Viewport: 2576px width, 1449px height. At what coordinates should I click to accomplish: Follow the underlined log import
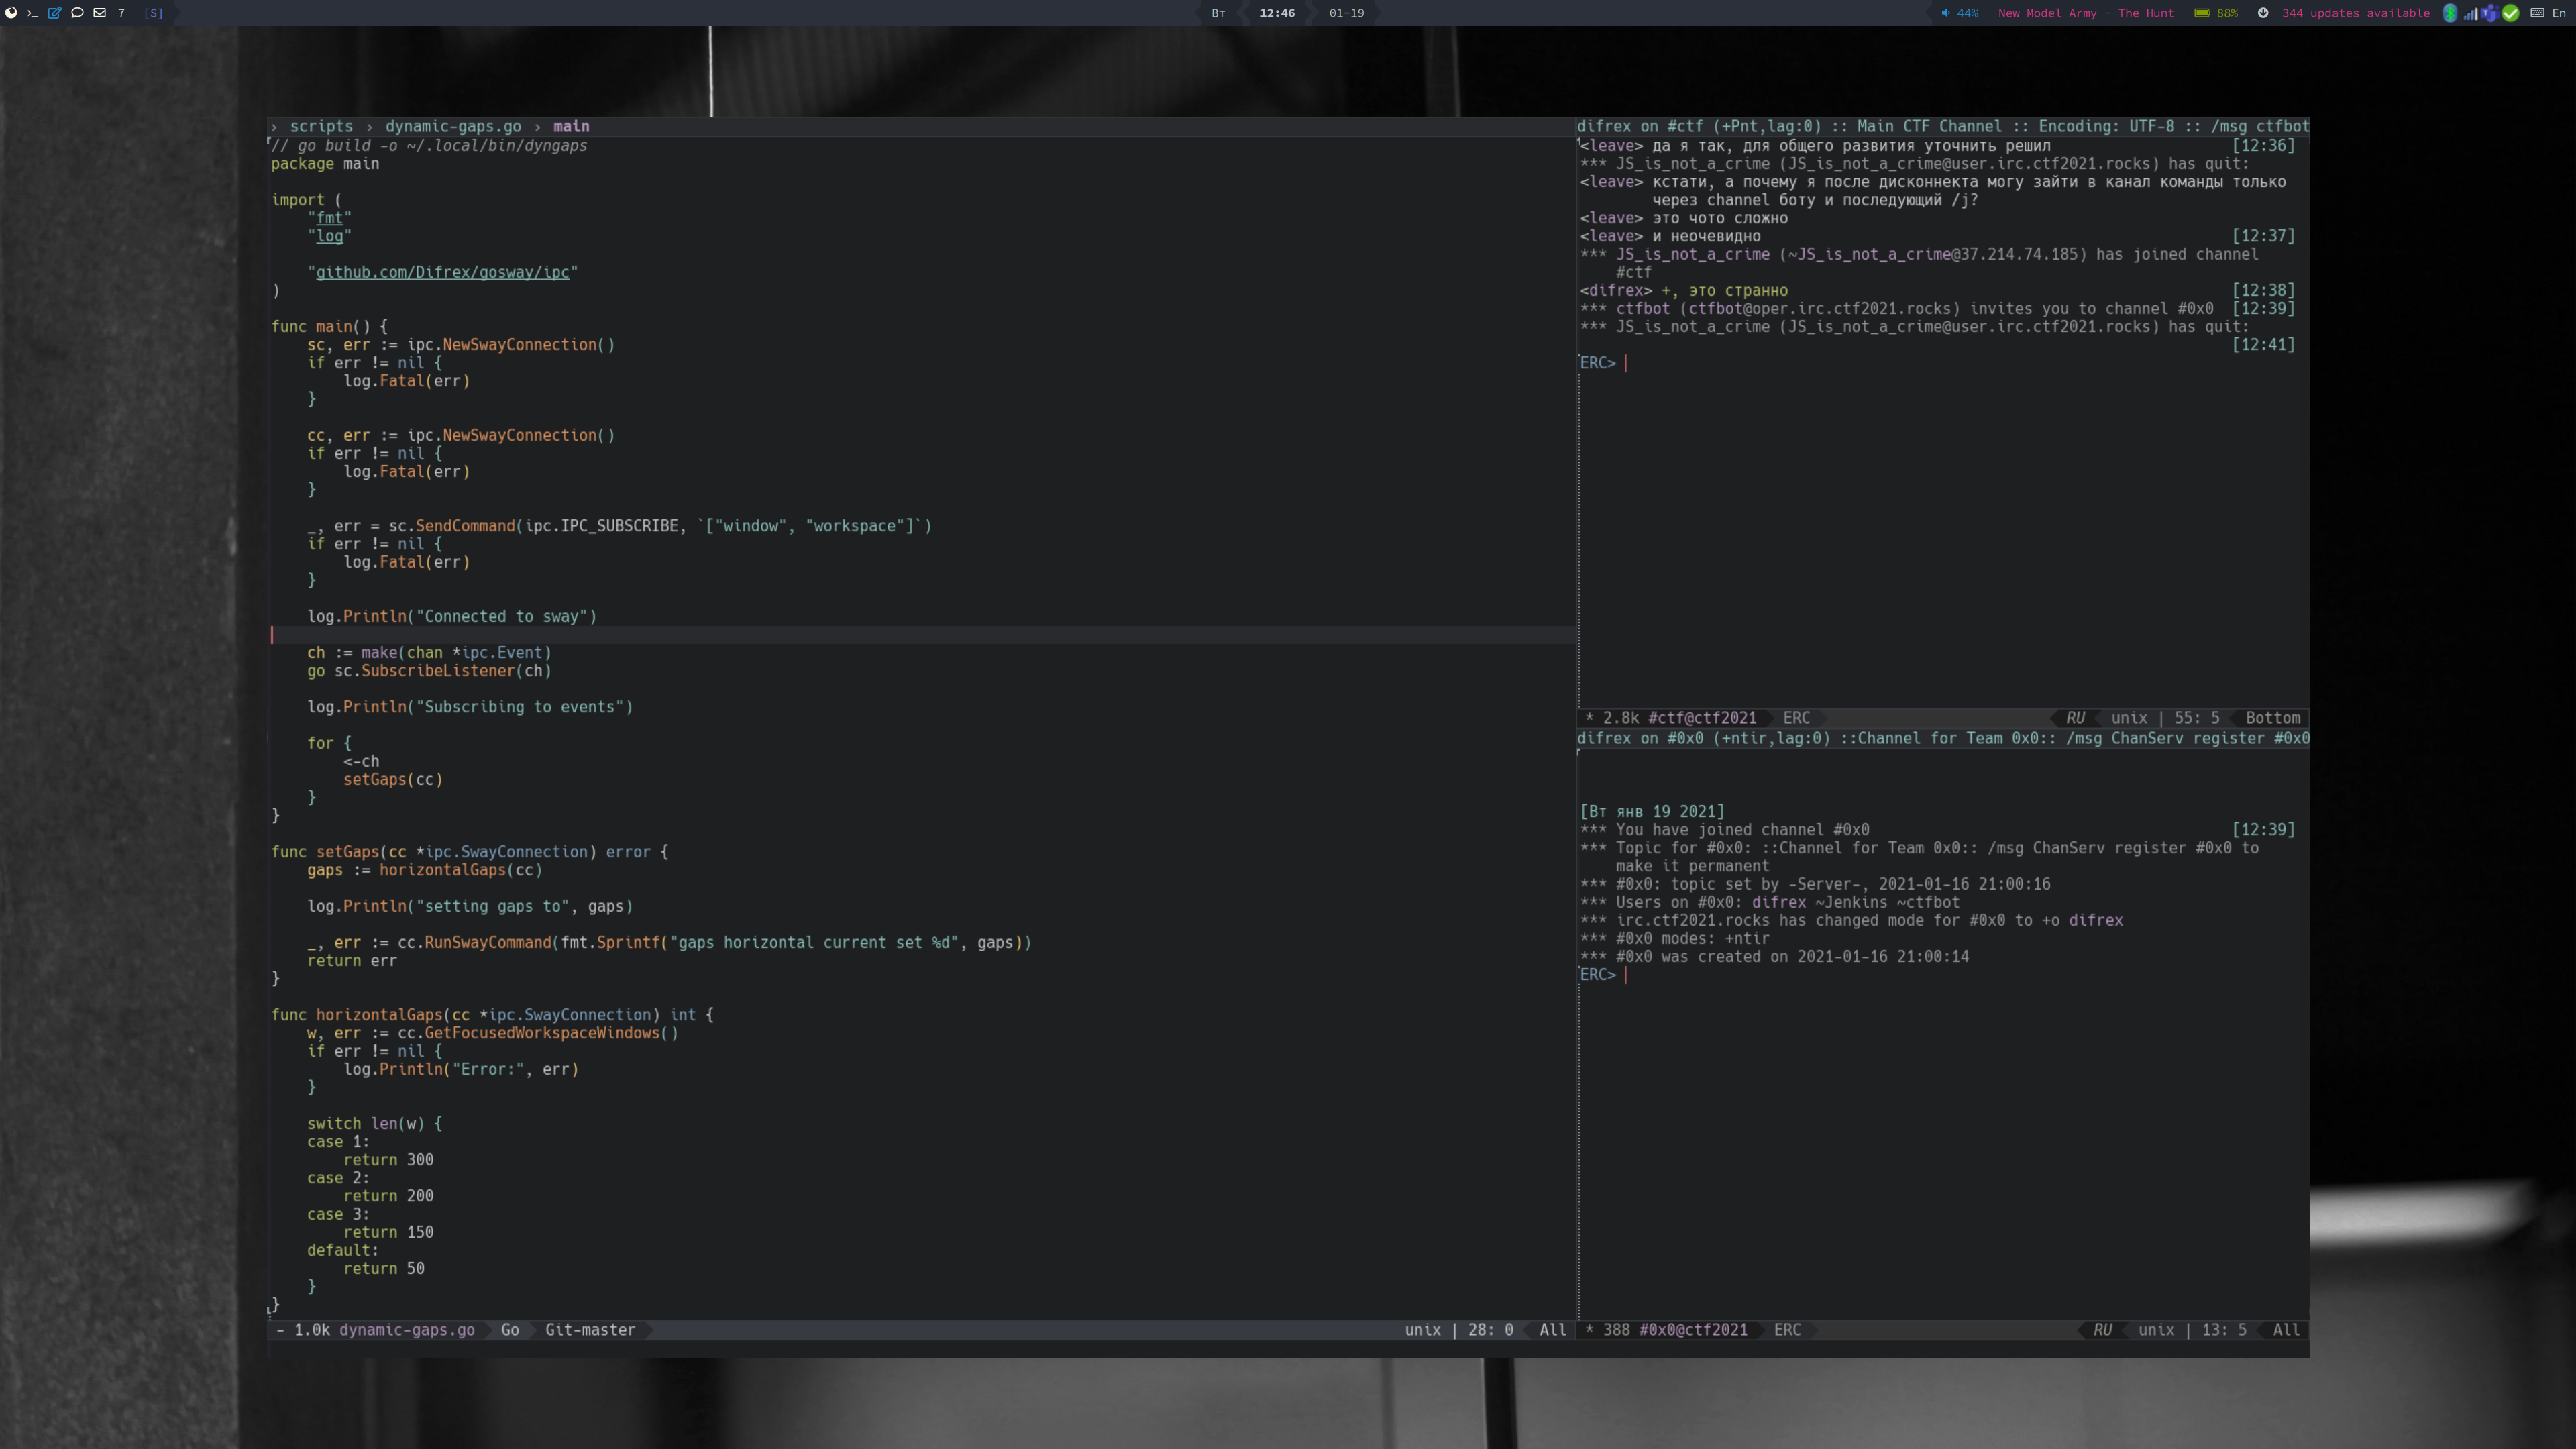coord(330,236)
